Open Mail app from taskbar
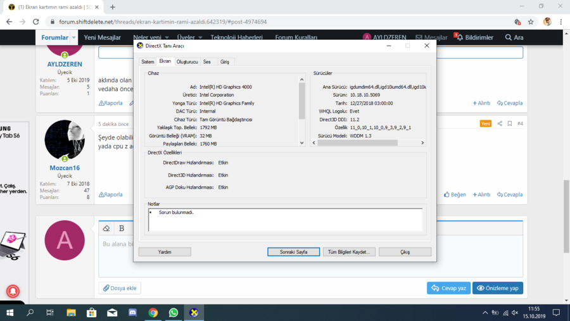 click(112, 313)
